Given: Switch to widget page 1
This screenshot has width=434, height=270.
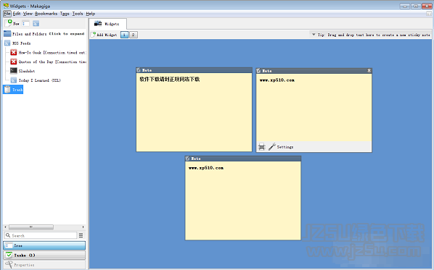Looking at the screenshot, I should (x=124, y=35).
